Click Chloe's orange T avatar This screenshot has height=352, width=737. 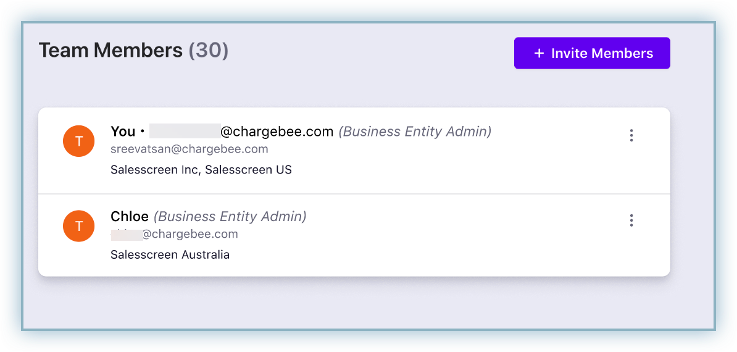point(78,226)
